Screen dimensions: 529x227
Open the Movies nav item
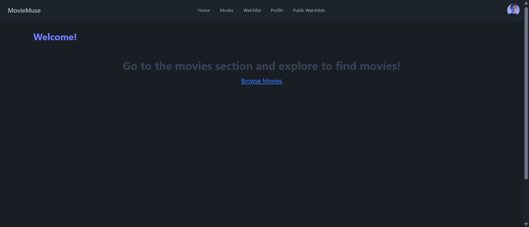tap(226, 10)
